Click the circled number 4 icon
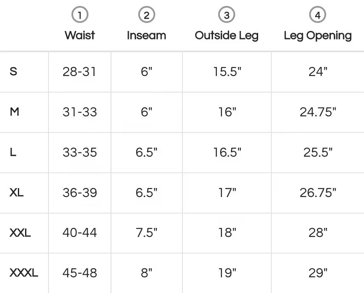 click(x=318, y=16)
